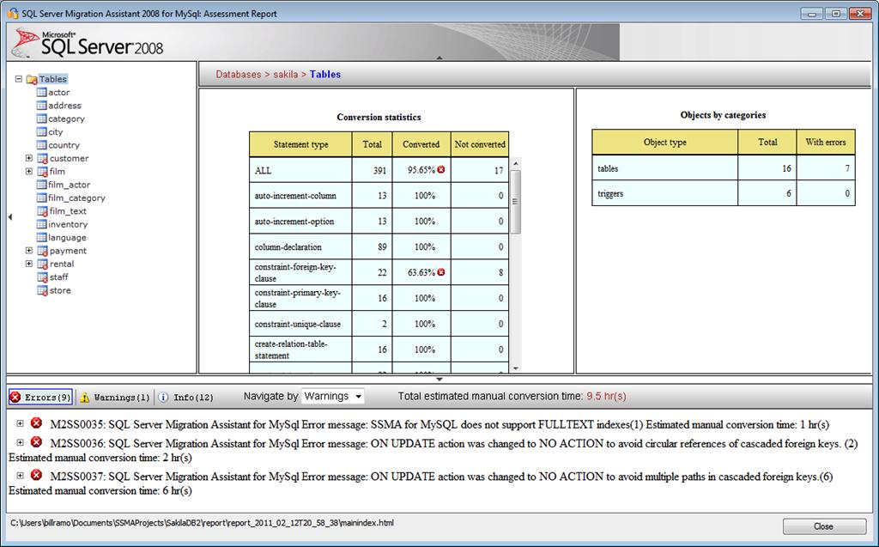This screenshot has width=879, height=547.
Task: Expand the payment table node
Action: 29,250
